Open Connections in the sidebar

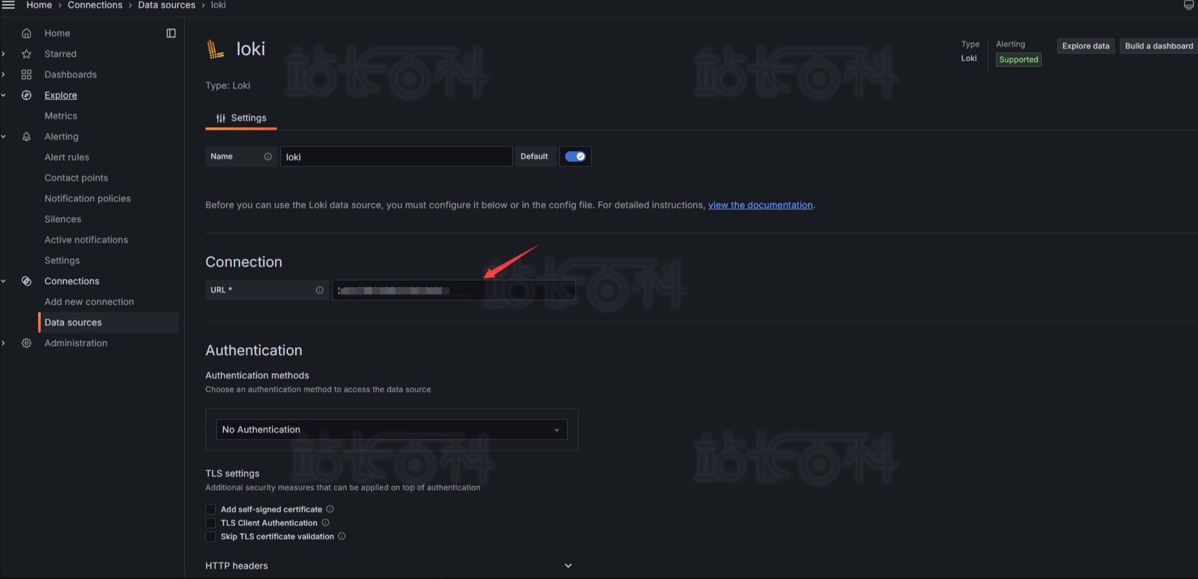(72, 281)
